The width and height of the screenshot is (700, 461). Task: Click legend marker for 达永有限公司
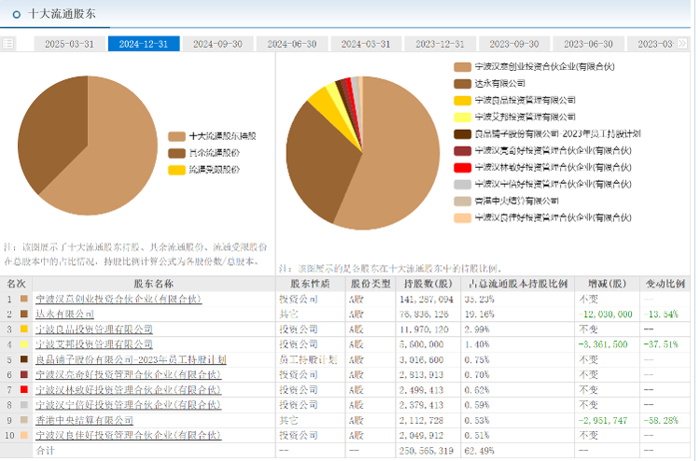tap(462, 84)
